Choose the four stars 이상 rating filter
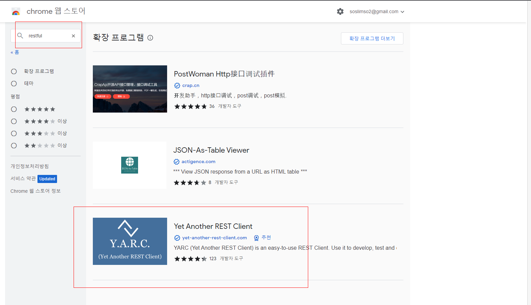Viewport: 531px width, 305px height. tap(14, 121)
